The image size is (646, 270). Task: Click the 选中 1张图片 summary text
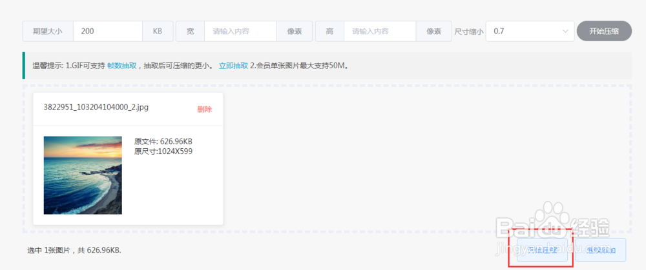[x=74, y=250]
